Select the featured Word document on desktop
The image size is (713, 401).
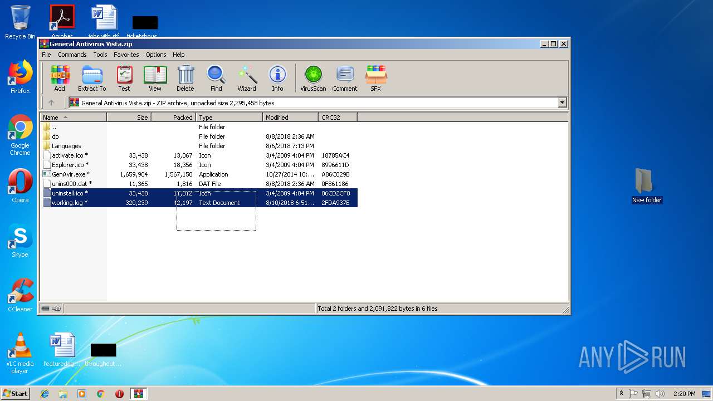pyautogui.click(x=62, y=350)
